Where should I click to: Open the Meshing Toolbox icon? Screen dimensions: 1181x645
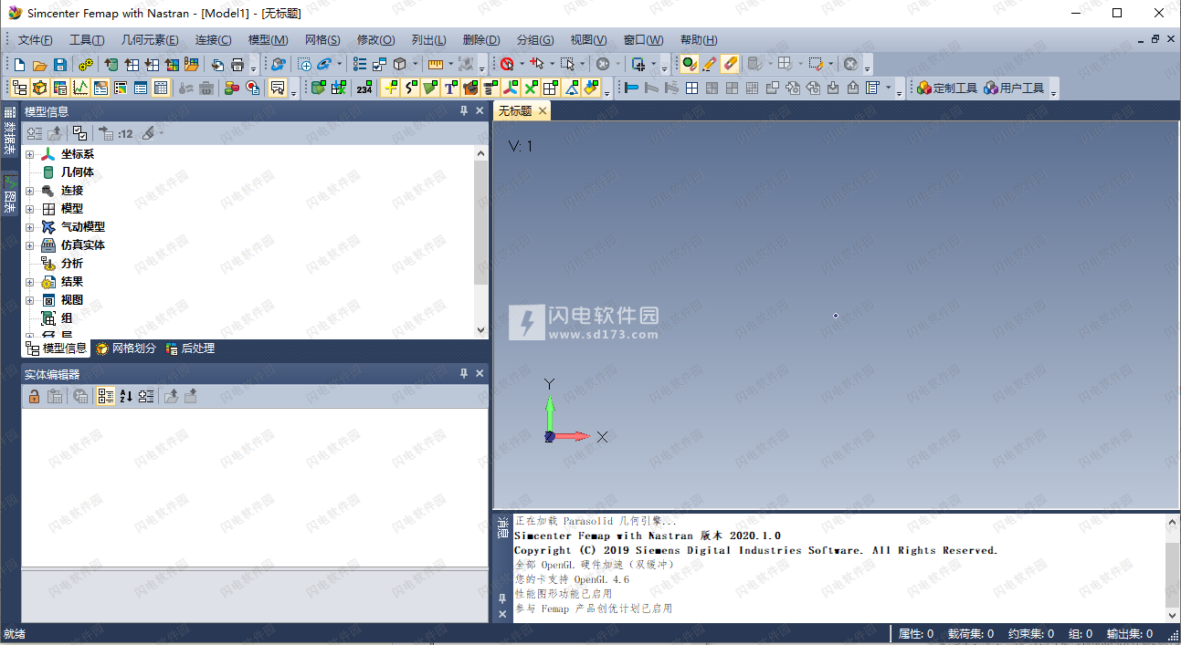coord(39,88)
